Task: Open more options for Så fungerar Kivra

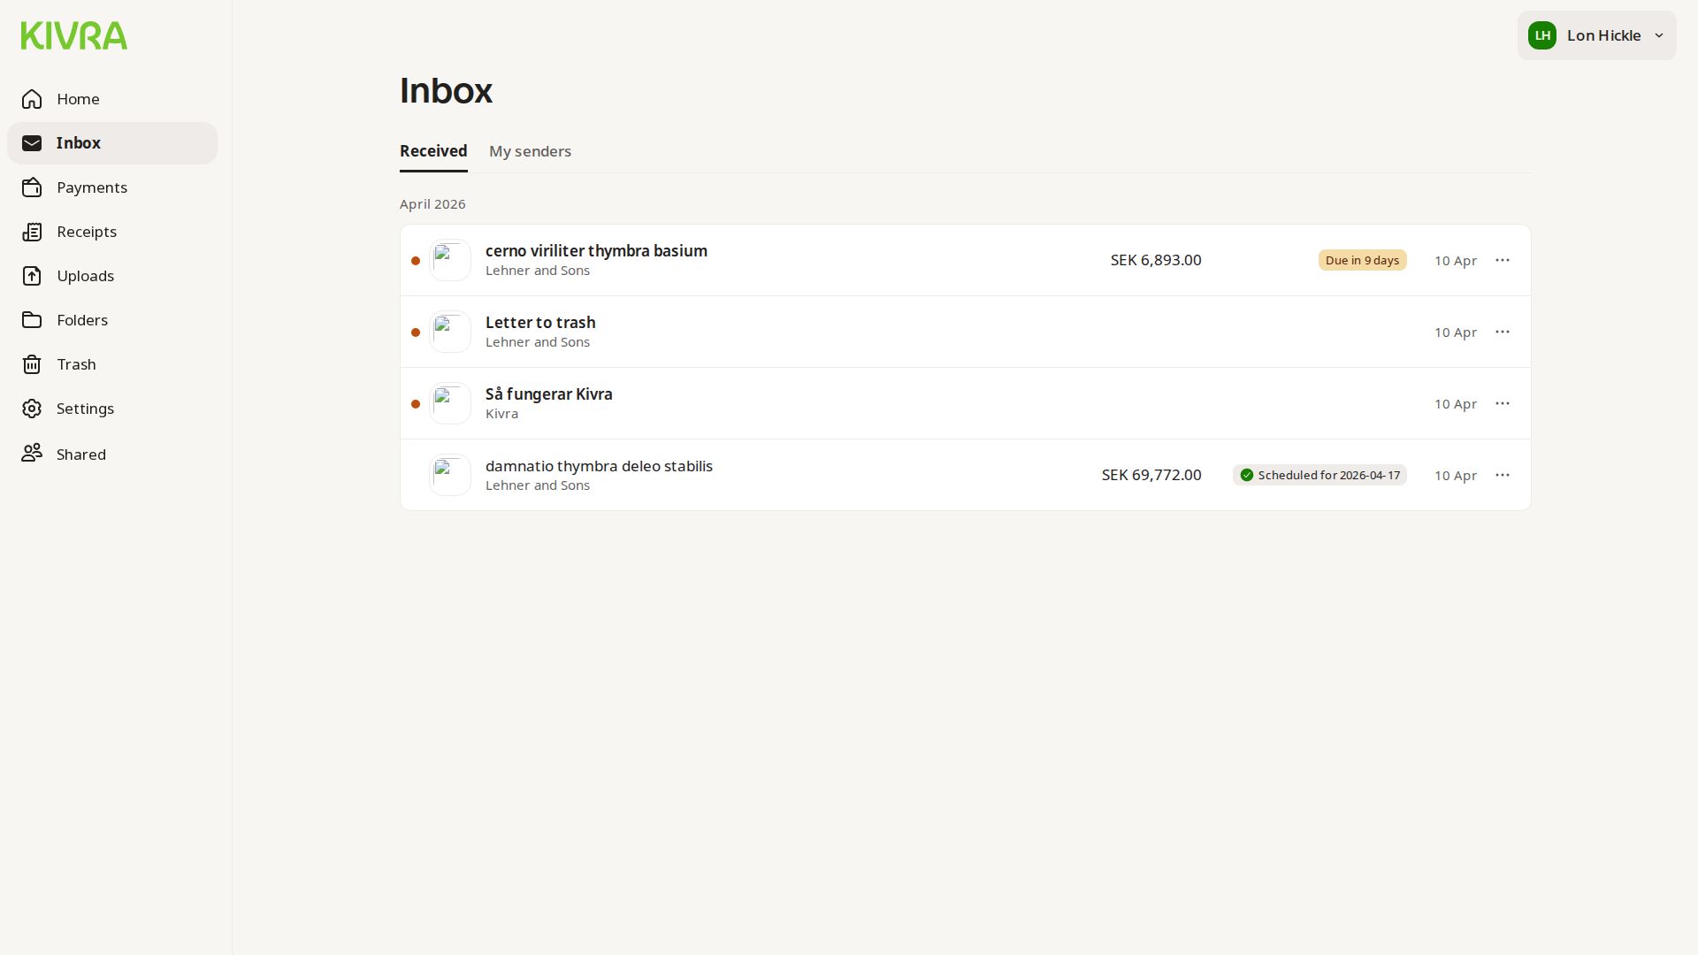Action: click(1503, 403)
